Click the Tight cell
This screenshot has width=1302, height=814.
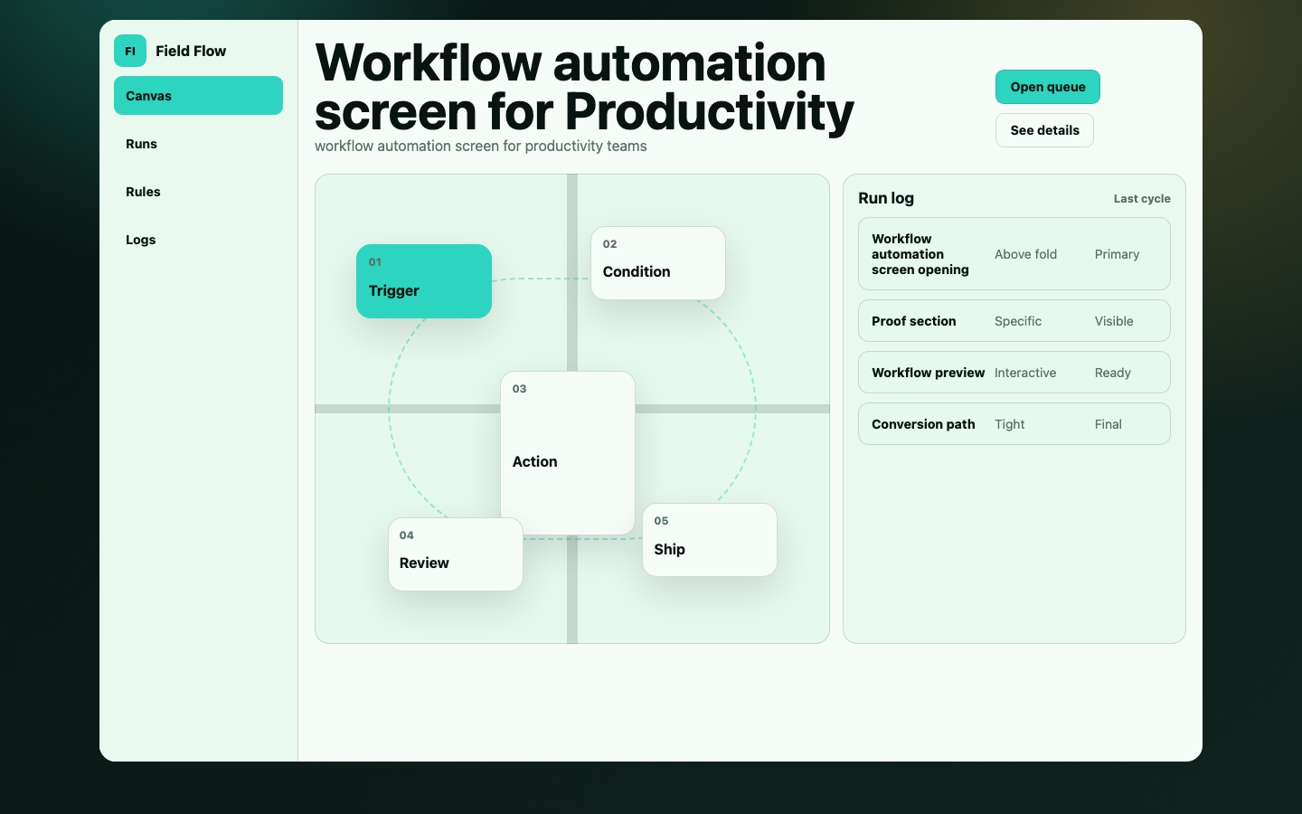(1010, 424)
